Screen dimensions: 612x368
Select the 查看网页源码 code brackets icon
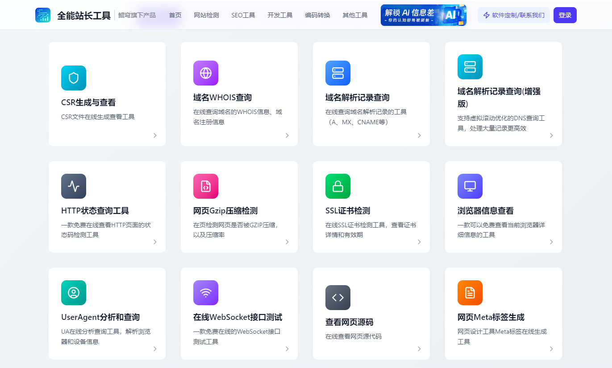click(337, 298)
